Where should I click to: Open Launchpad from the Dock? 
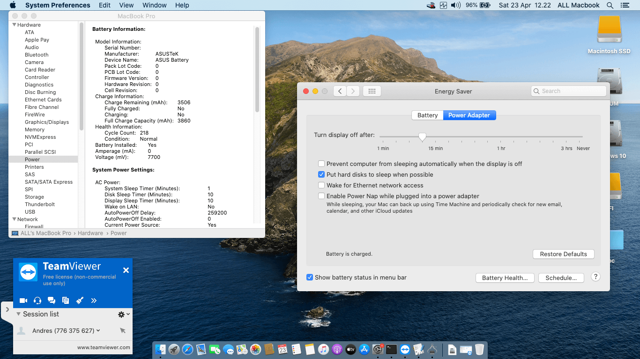tap(174, 349)
